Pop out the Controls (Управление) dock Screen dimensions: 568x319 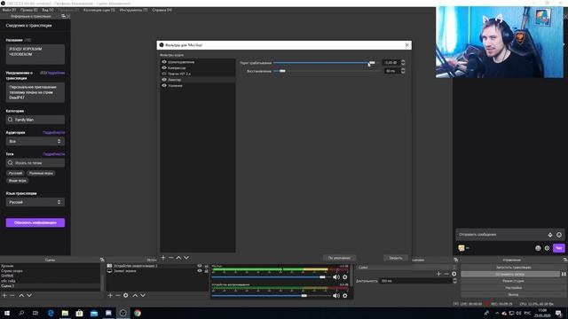565,260
